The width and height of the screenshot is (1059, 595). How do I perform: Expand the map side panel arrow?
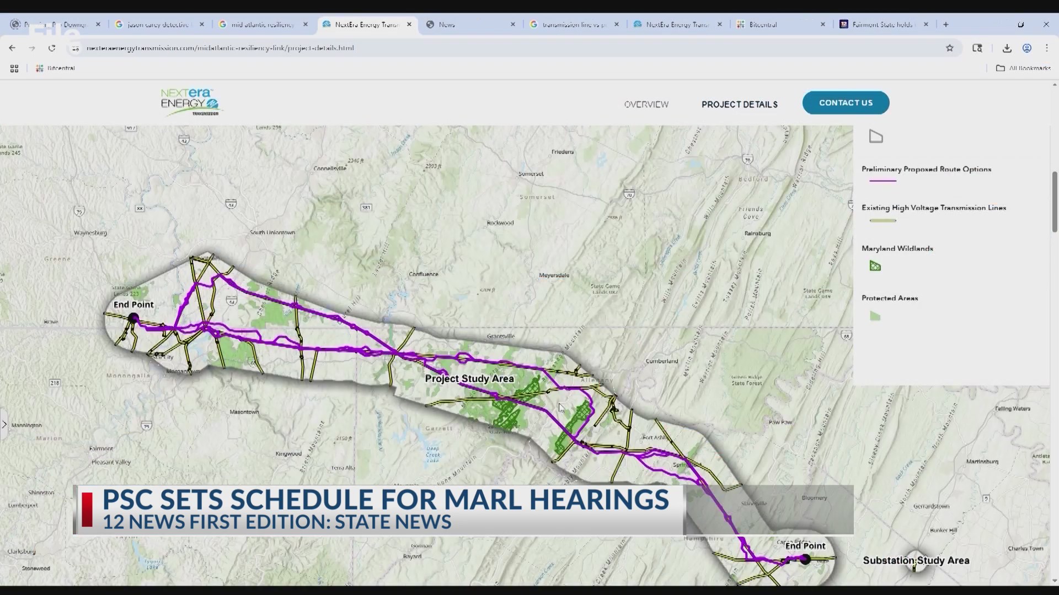tap(4, 424)
